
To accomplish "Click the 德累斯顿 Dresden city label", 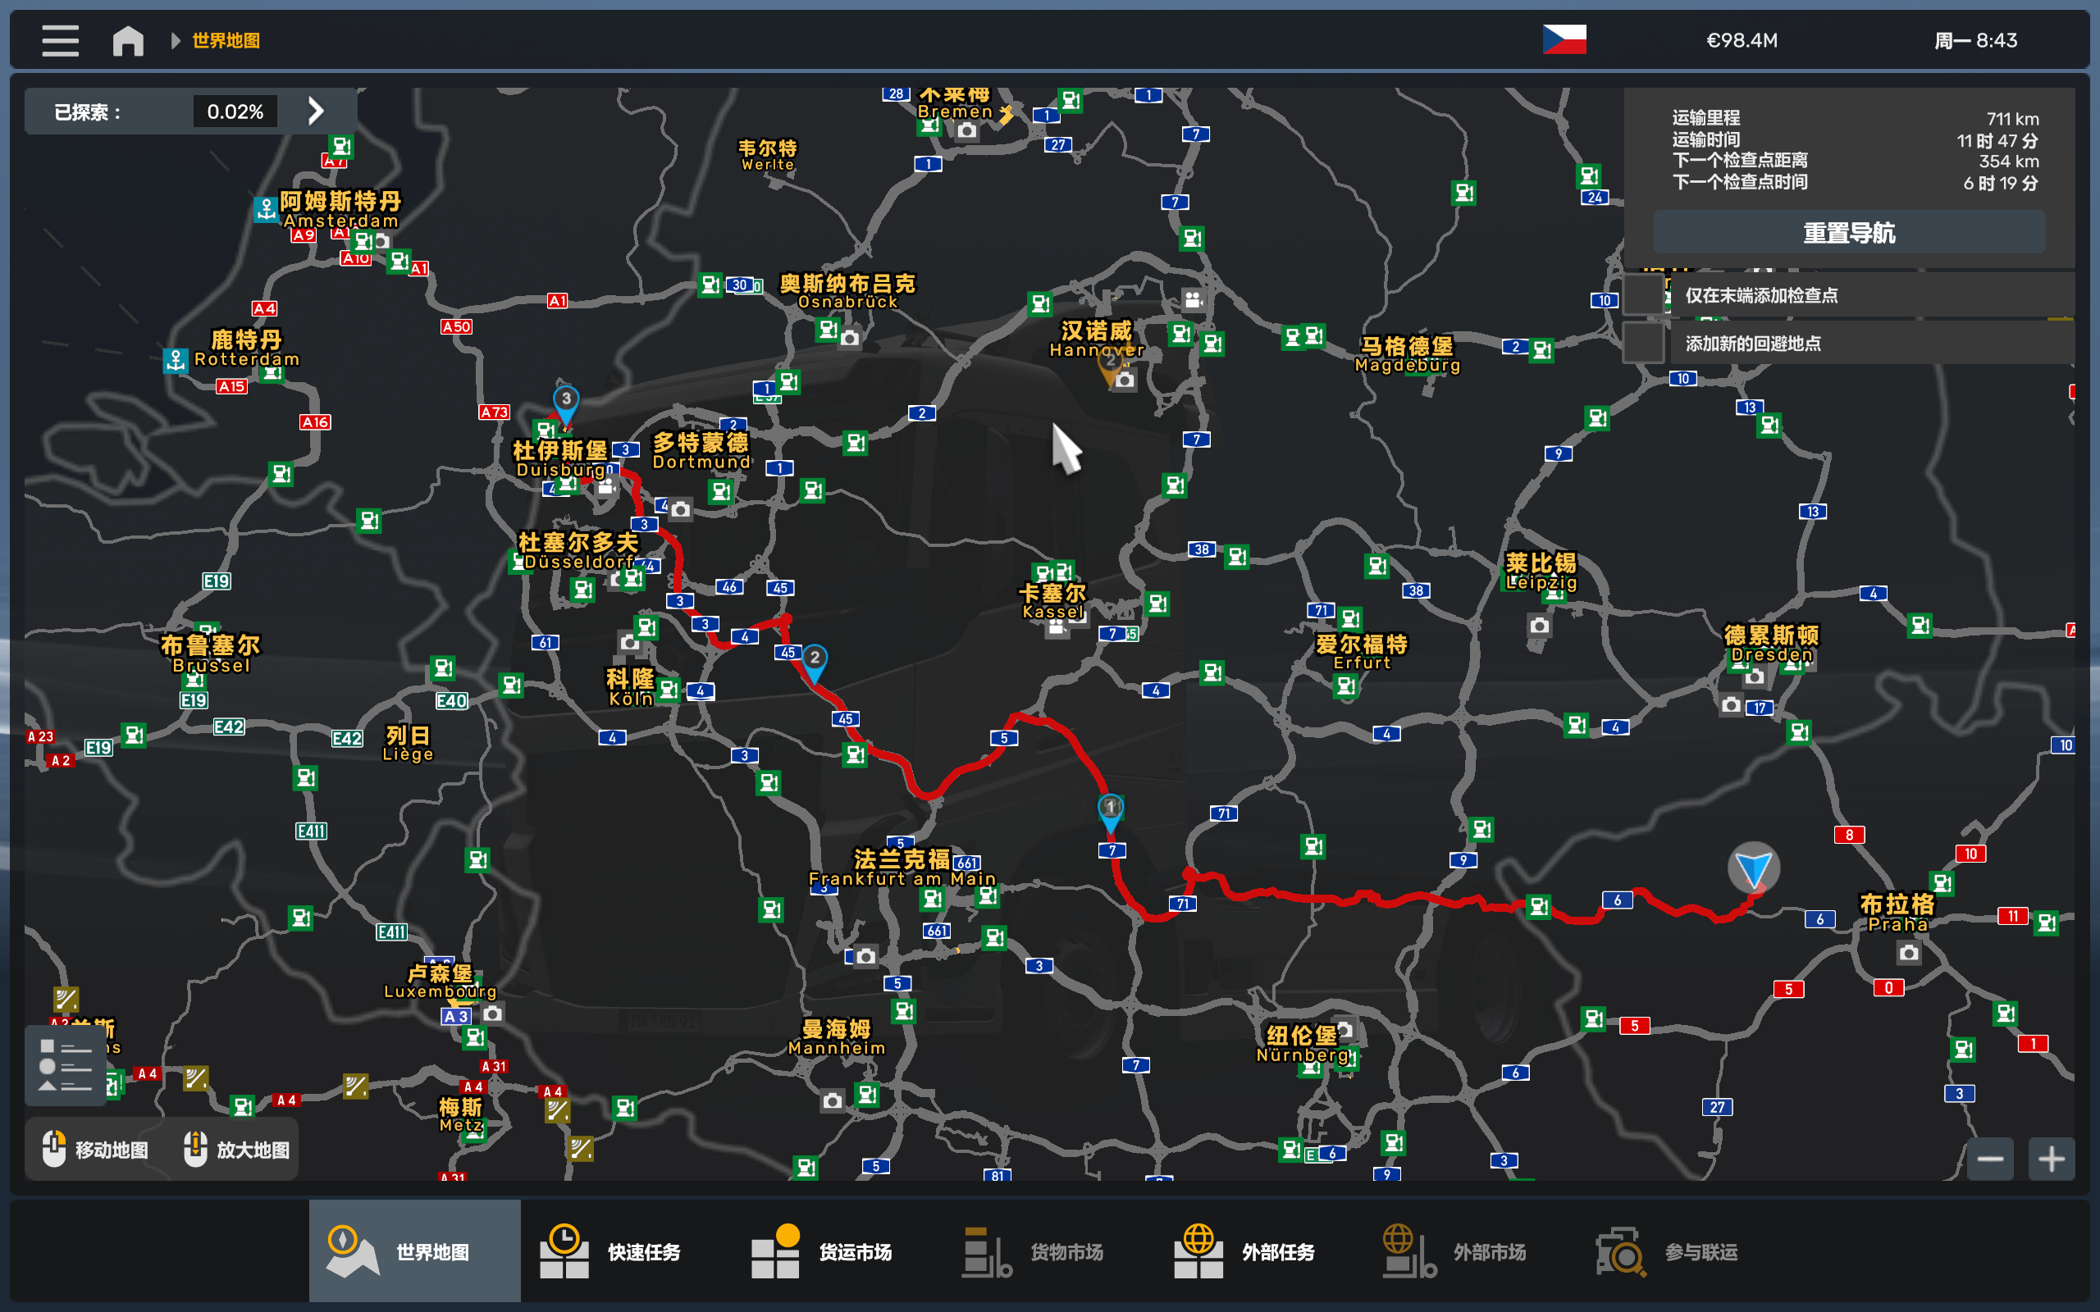I will point(1771,644).
